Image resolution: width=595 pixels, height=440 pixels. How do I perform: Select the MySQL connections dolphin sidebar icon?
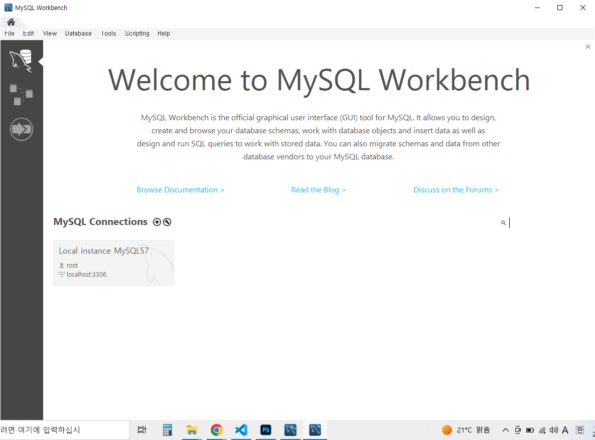(21, 61)
